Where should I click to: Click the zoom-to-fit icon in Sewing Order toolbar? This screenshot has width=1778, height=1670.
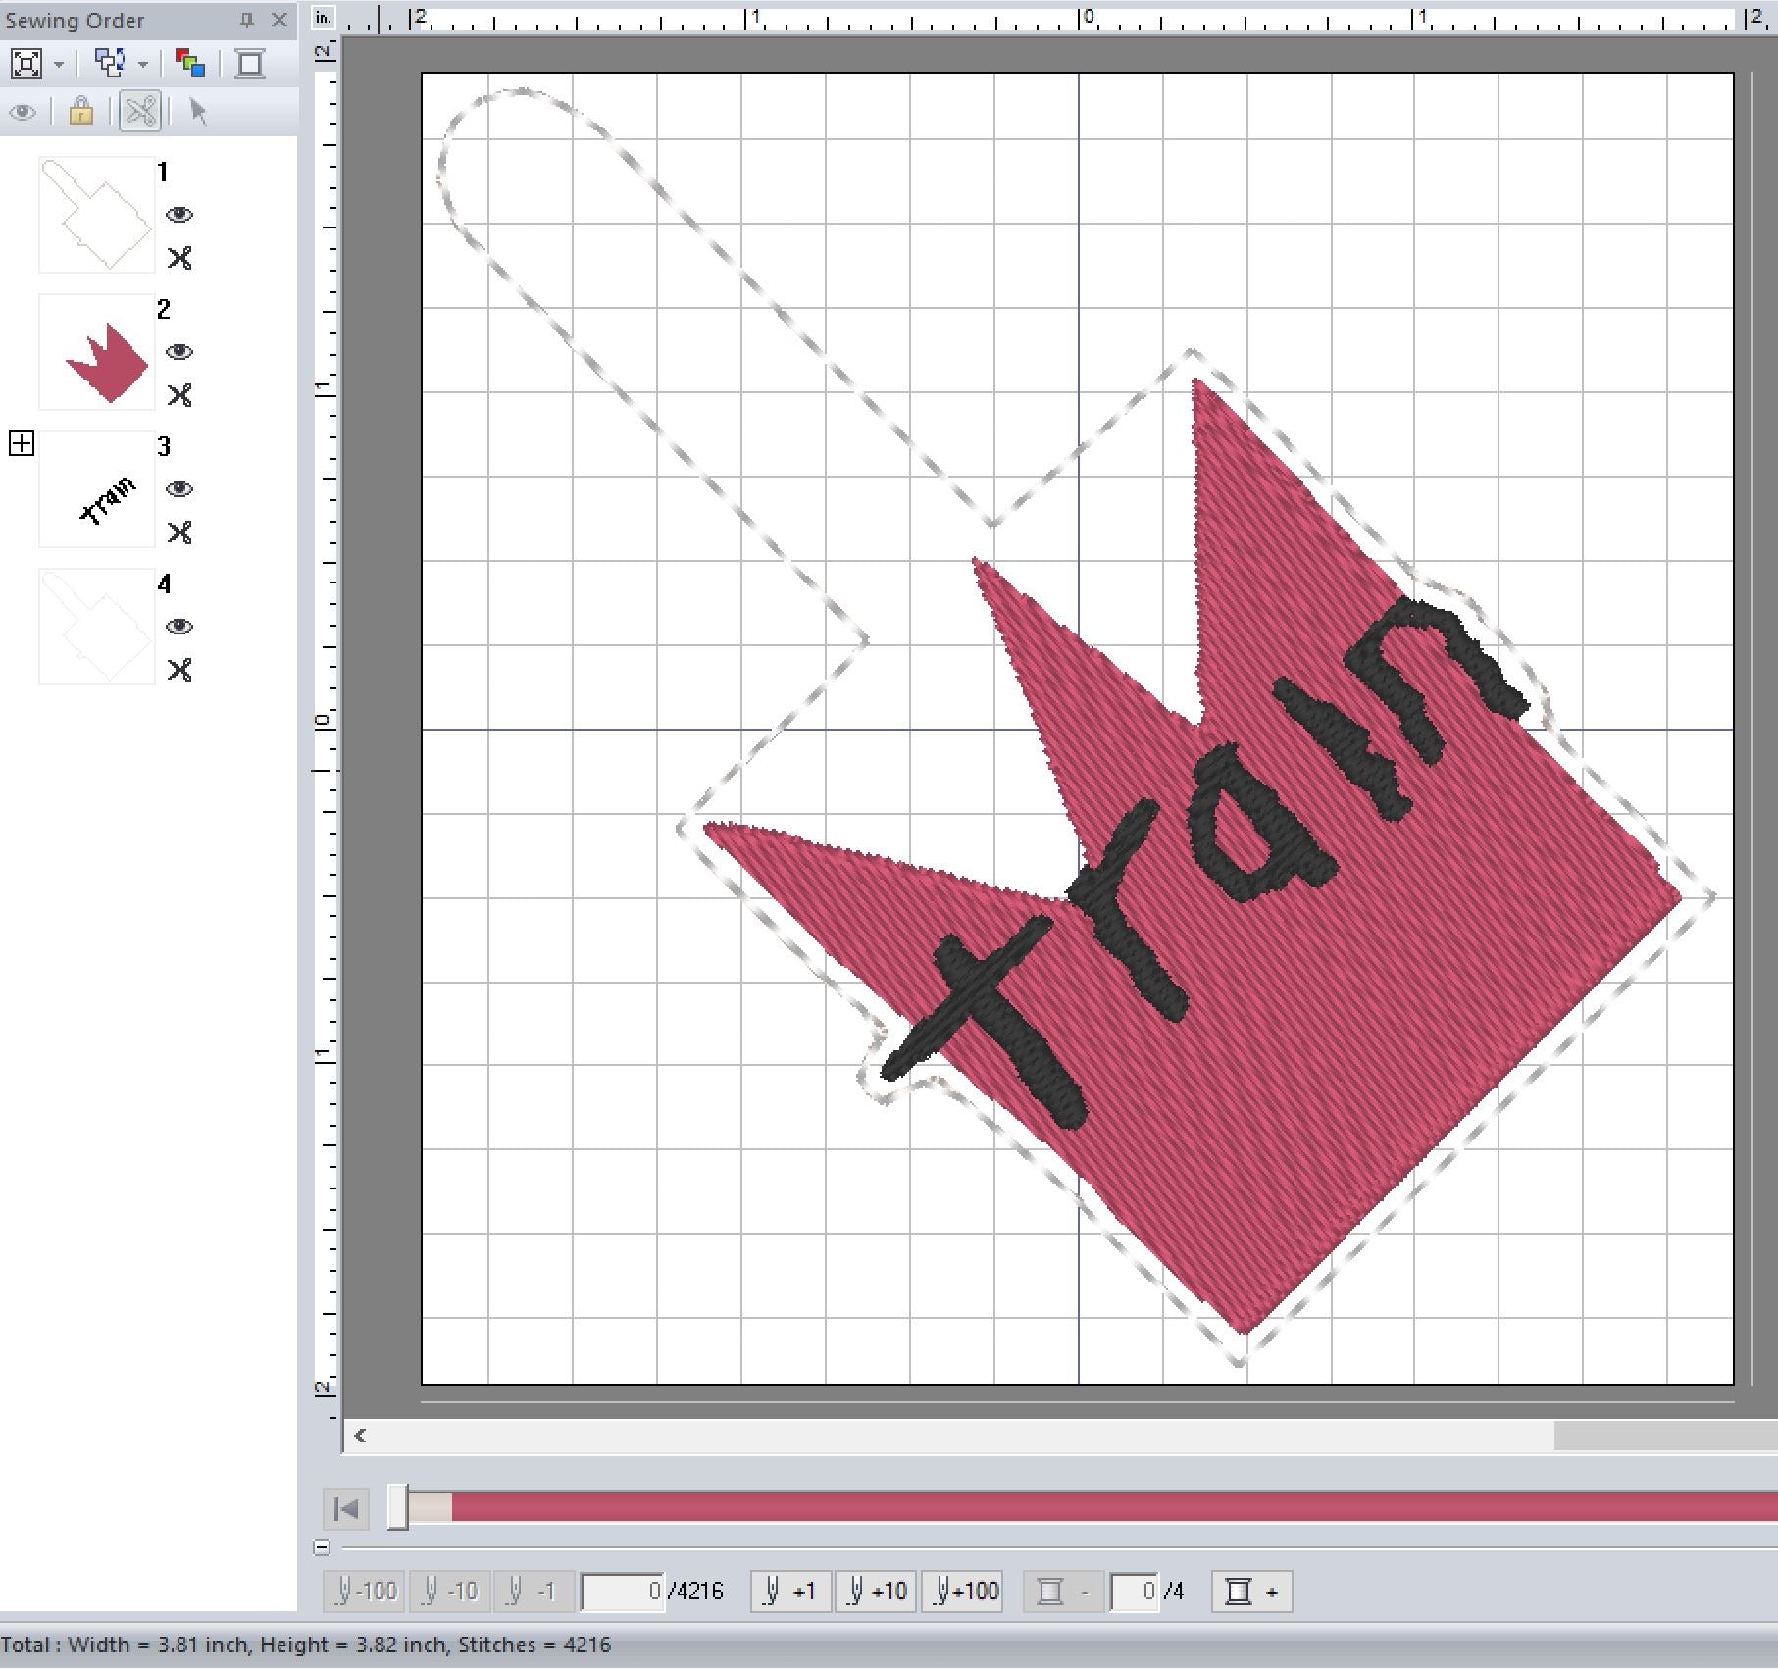tap(26, 64)
